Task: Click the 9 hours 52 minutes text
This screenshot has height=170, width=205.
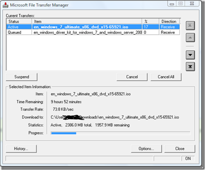Action: pos(66,102)
